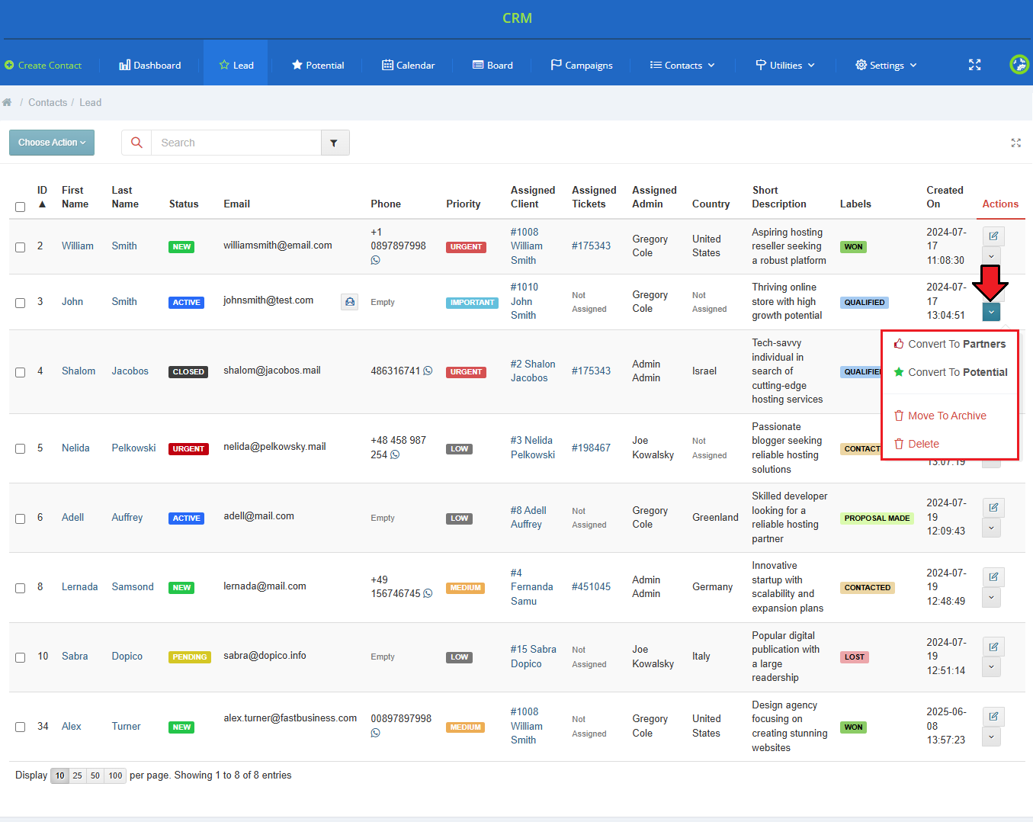The height and width of the screenshot is (822, 1033).
Task: Click into the Search input field
Action: pos(236,143)
